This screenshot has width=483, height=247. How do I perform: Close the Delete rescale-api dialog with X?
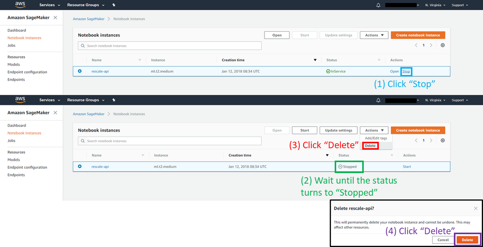click(x=476, y=208)
